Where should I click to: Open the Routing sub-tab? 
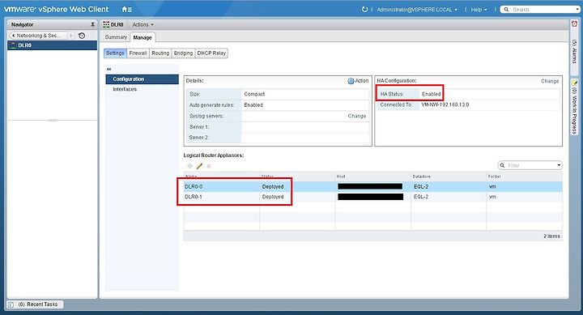click(160, 53)
